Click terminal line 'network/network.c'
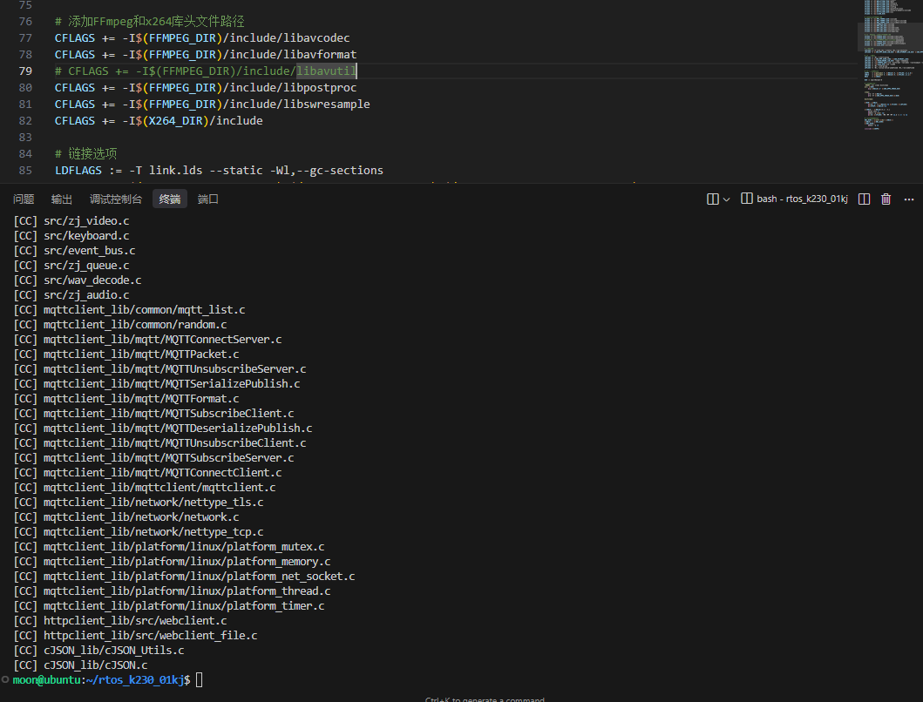Viewport: 923px width, 702px height. 126,516
